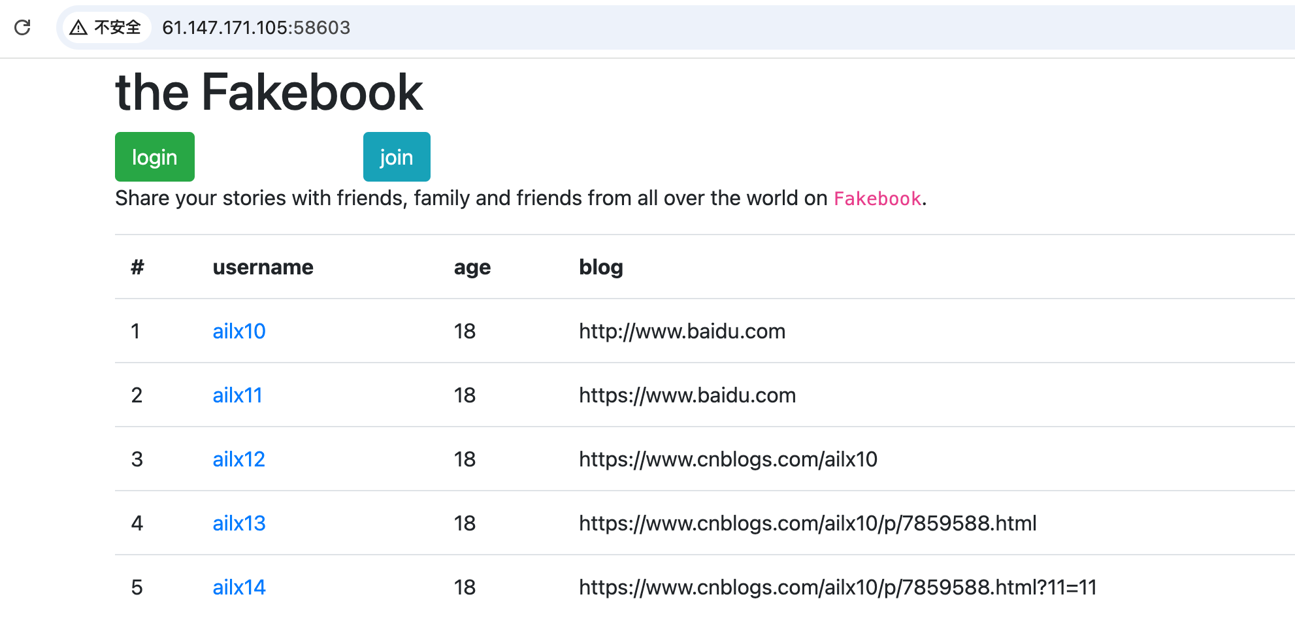Click row number 1 in the table
Screen dimensions: 1295x635
[x=135, y=331]
